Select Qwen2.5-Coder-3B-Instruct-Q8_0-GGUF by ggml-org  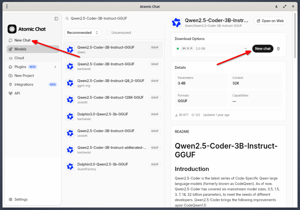[x=113, y=83]
